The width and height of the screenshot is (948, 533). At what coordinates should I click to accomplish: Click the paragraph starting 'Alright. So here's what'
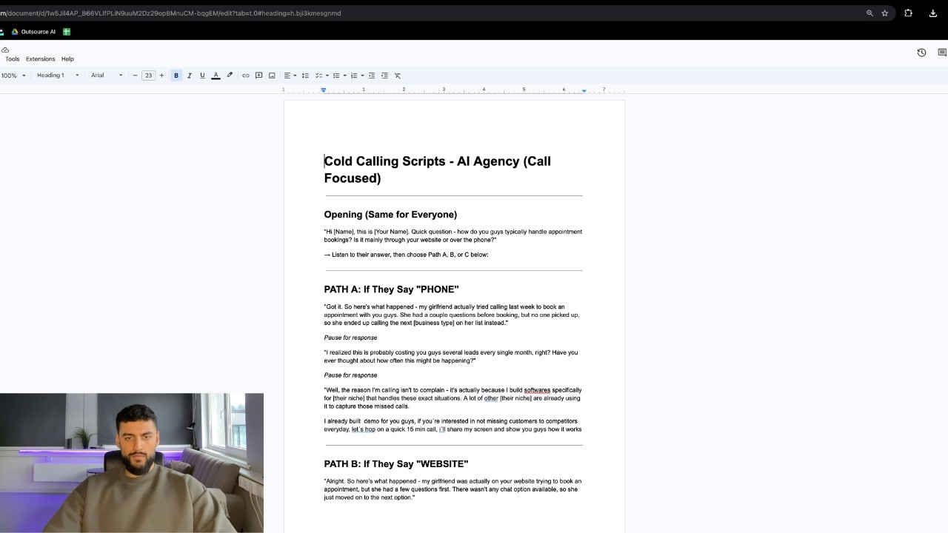[x=453, y=489]
